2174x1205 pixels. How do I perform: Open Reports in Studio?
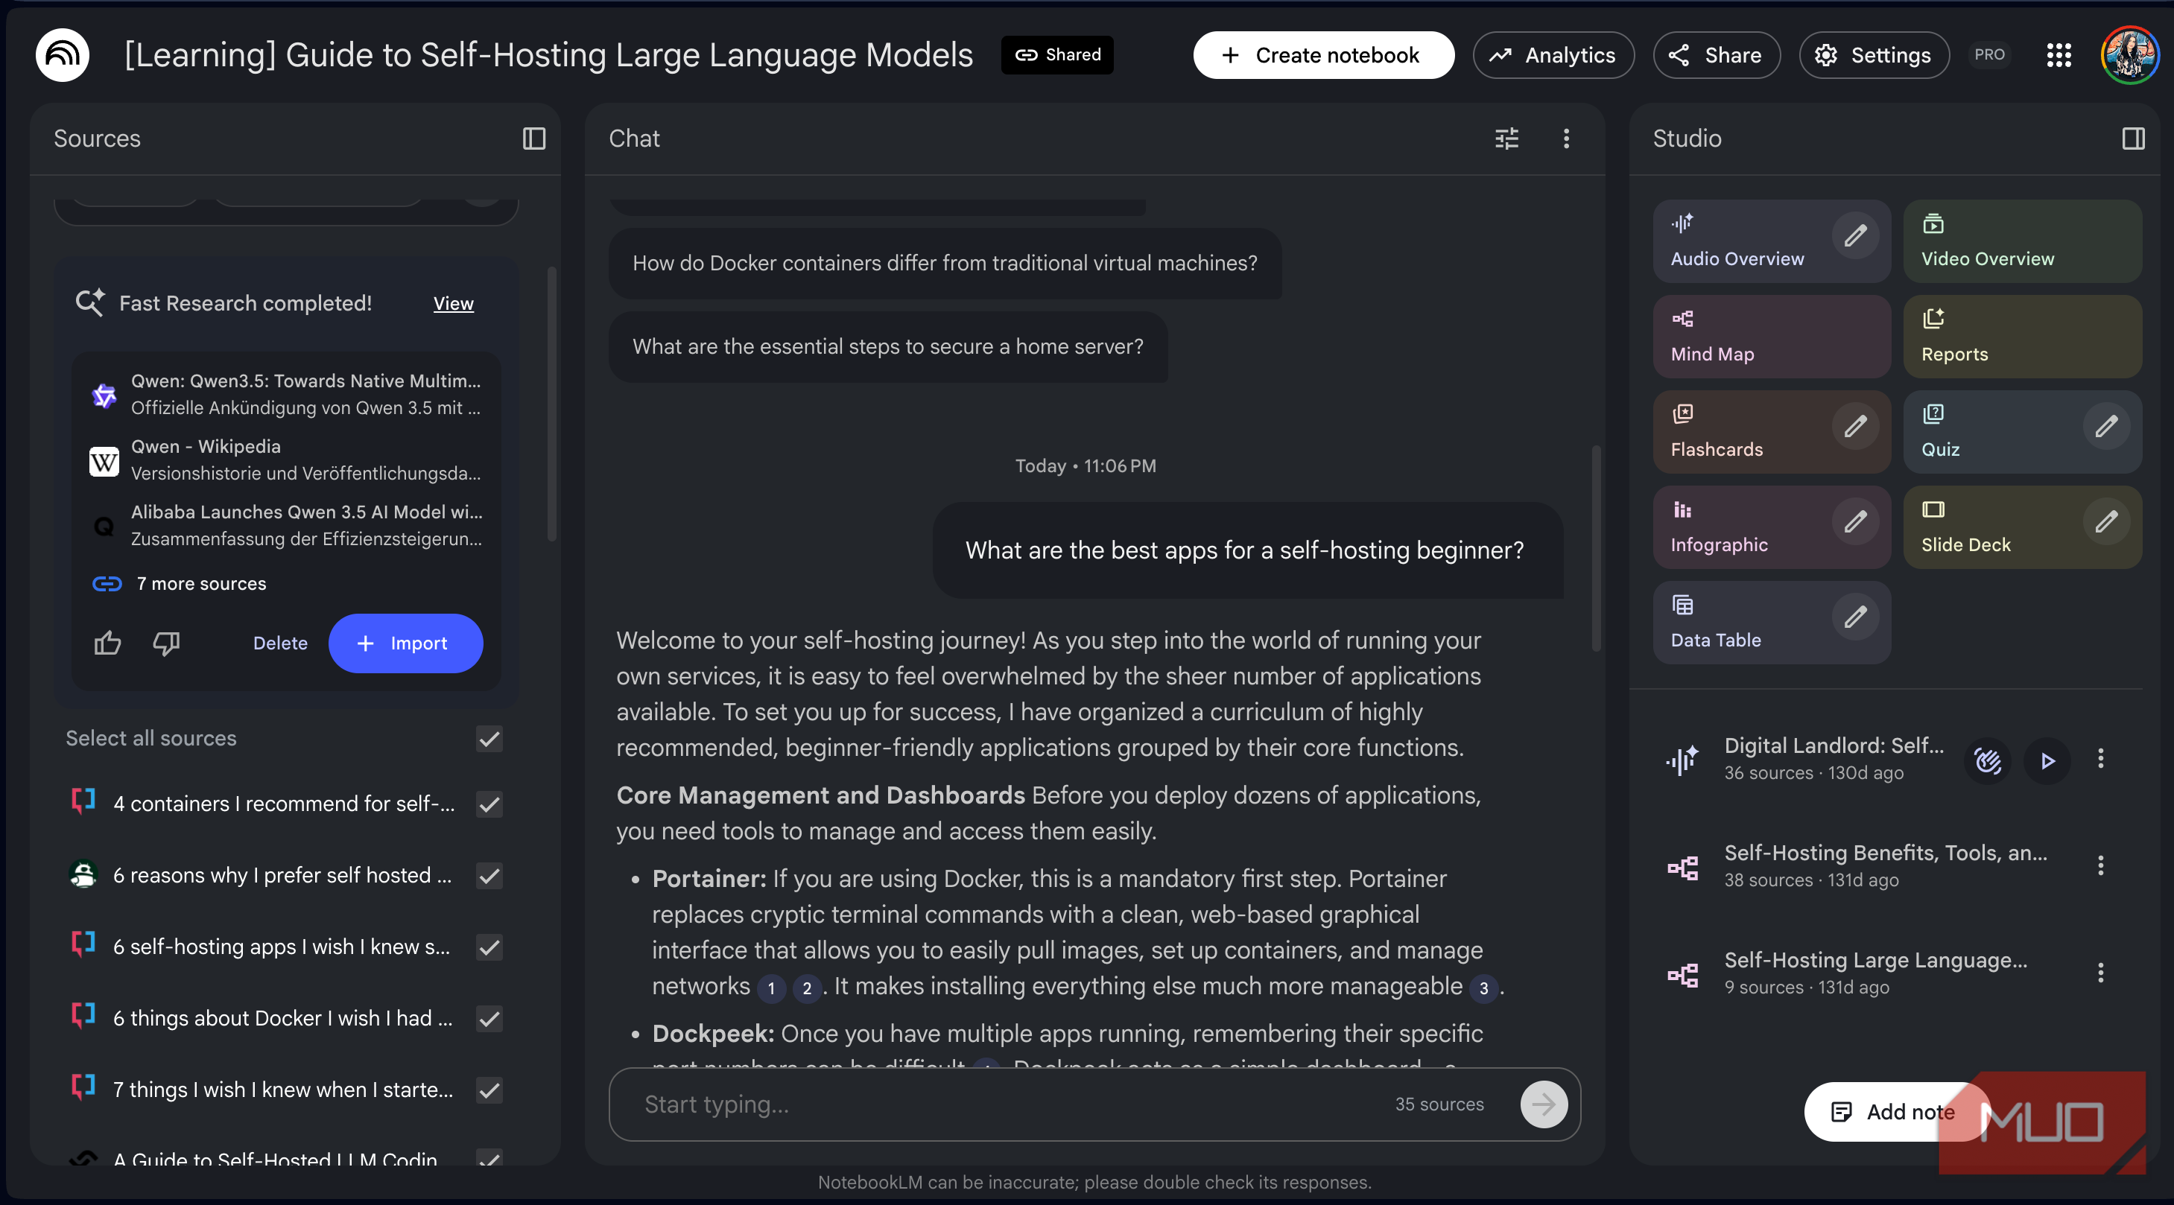[2022, 336]
